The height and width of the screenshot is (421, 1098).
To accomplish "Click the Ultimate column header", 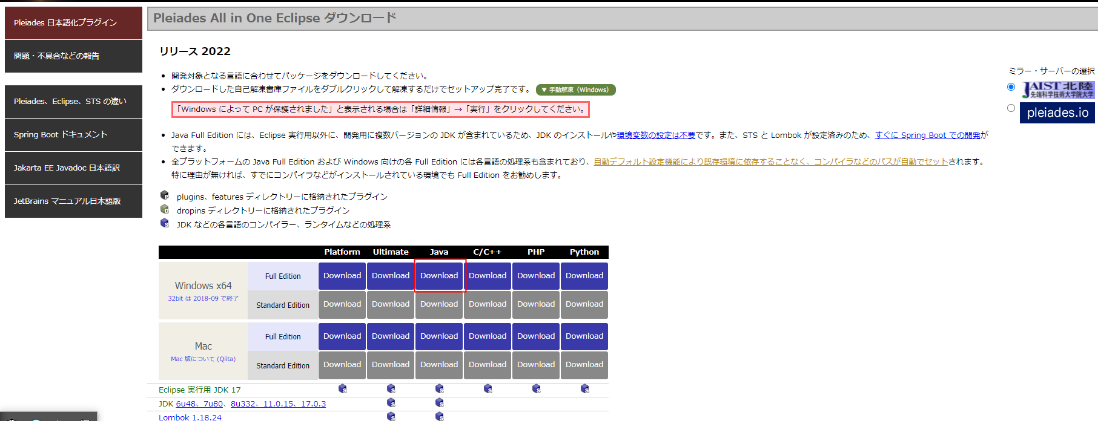I will (x=391, y=252).
